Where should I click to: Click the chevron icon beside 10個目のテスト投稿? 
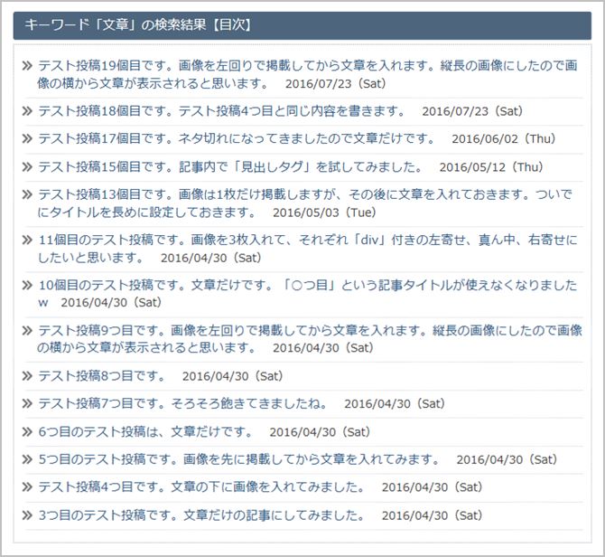[26, 286]
